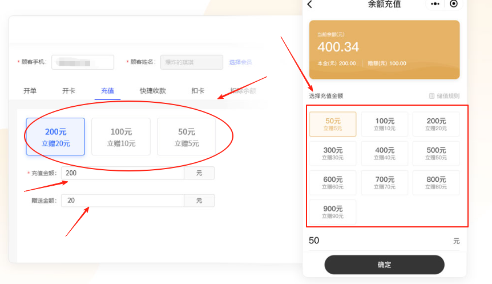This screenshot has width=492, height=284.
Task: Click the 赠额(元) 100.00 text
Action: [387, 63]
